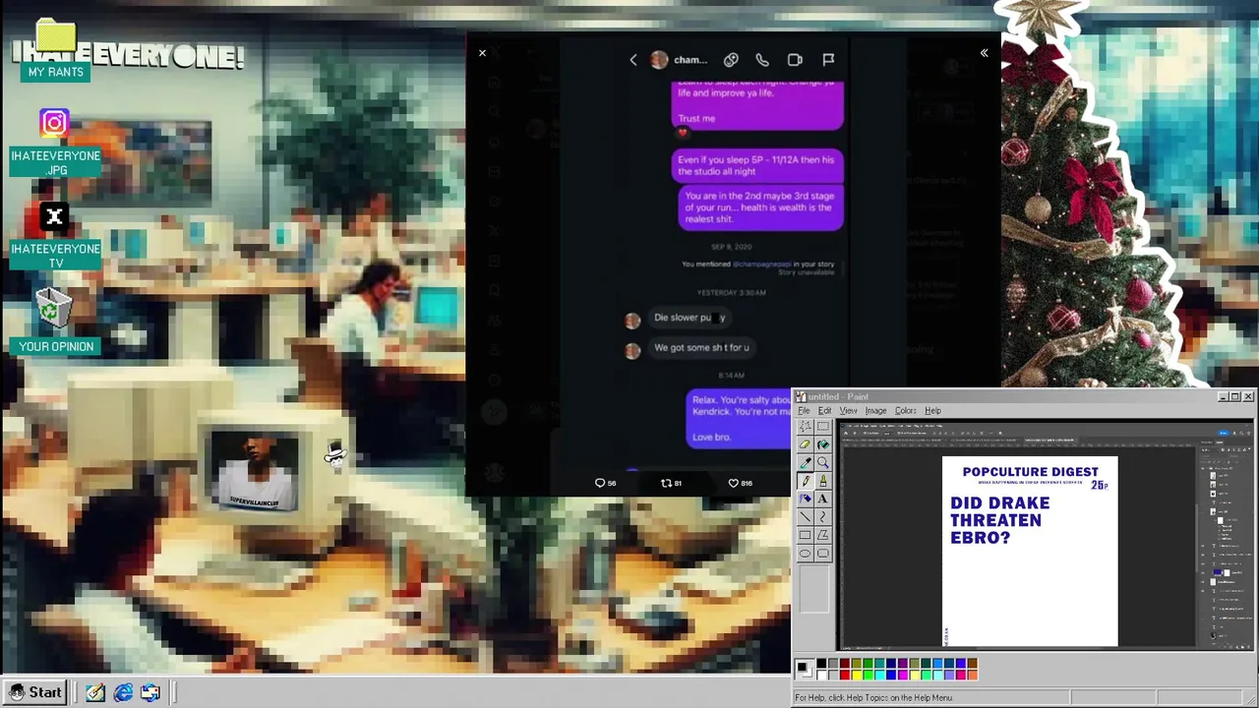Choose the Eraser tool in Paint
1259x708 pixels.
click(x=805, y=444)
